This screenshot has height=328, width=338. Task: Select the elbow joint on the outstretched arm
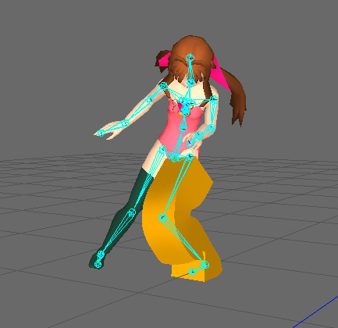pos(151,99)
